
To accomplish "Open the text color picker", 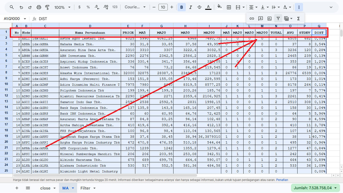I will (x=208, y=7).
